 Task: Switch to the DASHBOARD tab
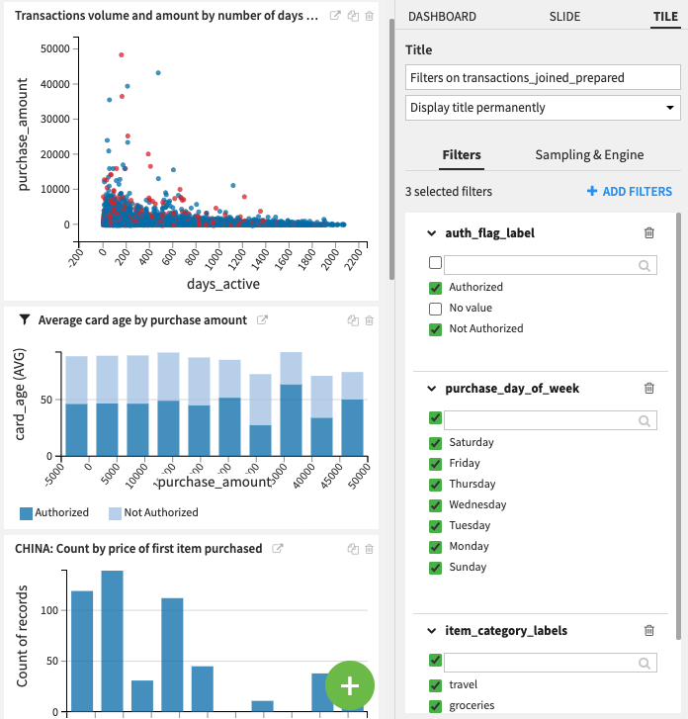tap(442, 17)
